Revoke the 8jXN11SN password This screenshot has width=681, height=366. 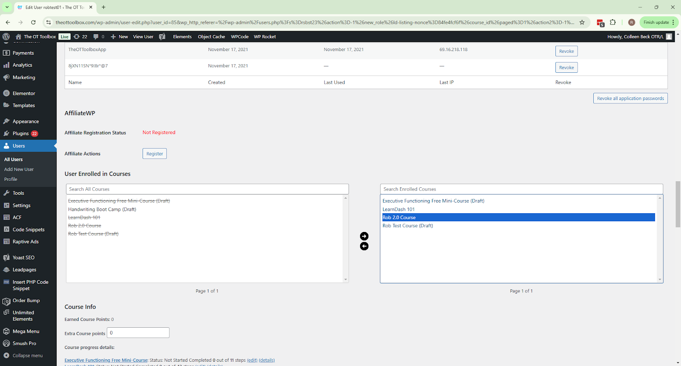click(567, 67)
